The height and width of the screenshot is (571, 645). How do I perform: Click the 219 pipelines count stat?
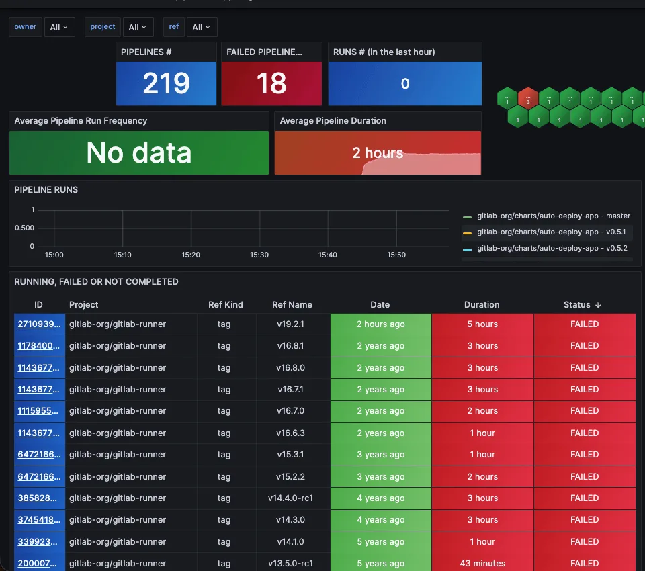click(166, 83)
